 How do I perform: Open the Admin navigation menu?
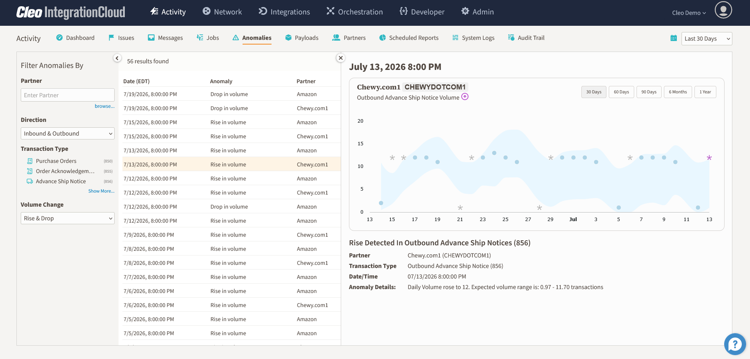tap(477, 12)
